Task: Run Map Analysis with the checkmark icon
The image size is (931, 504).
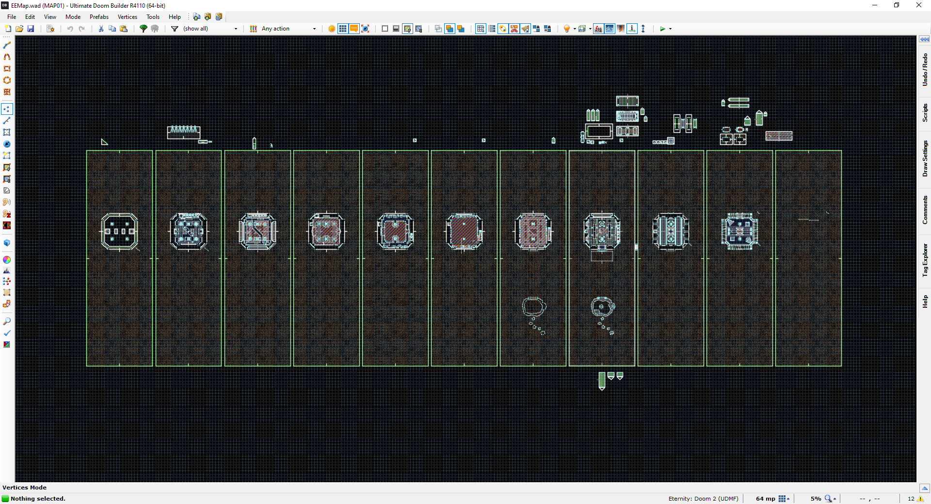Action: coord(7,333)
